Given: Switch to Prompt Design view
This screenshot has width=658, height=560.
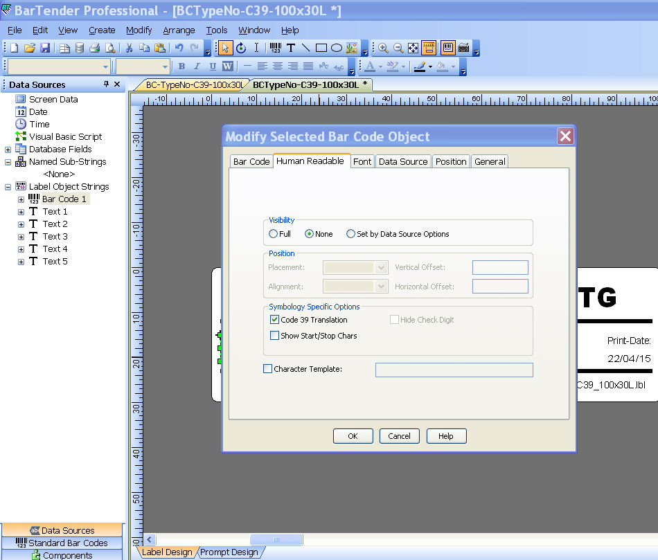Looking at the screenshot, I should 229,552.
